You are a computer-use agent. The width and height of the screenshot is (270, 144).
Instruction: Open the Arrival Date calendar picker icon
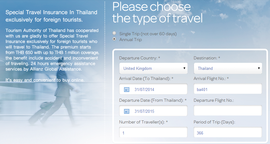127,89
